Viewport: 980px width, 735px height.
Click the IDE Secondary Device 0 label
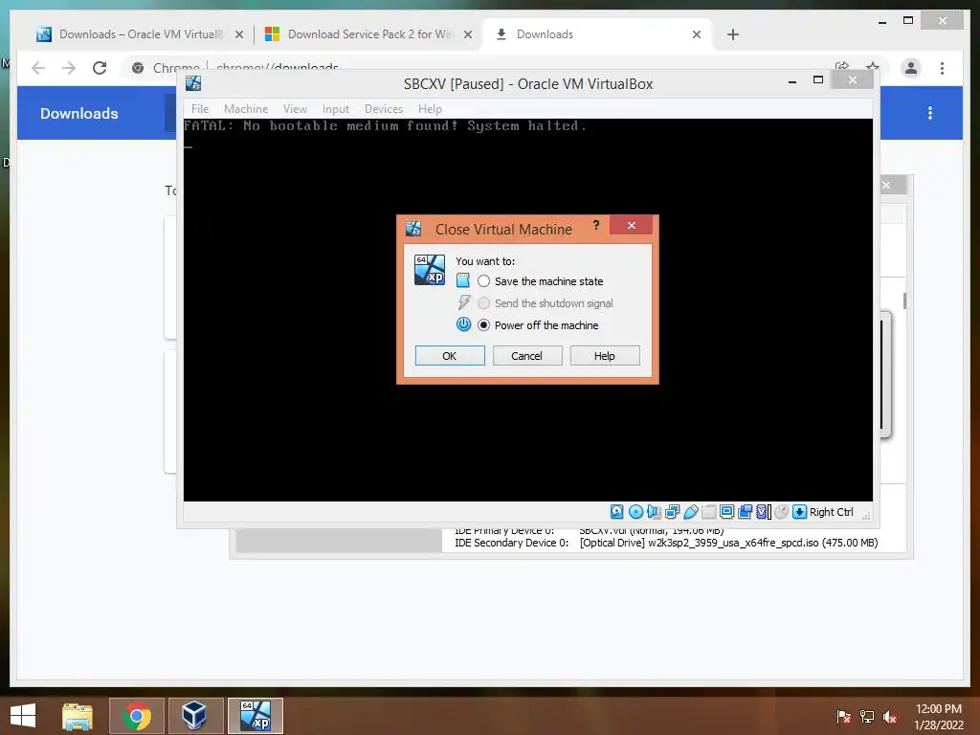click(512, 543)
